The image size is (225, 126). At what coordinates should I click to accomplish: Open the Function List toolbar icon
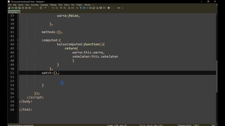pyautogui.click(x=97, y=8)
